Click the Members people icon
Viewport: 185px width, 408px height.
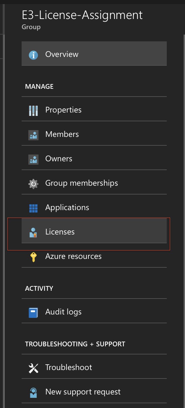point(33,135)
